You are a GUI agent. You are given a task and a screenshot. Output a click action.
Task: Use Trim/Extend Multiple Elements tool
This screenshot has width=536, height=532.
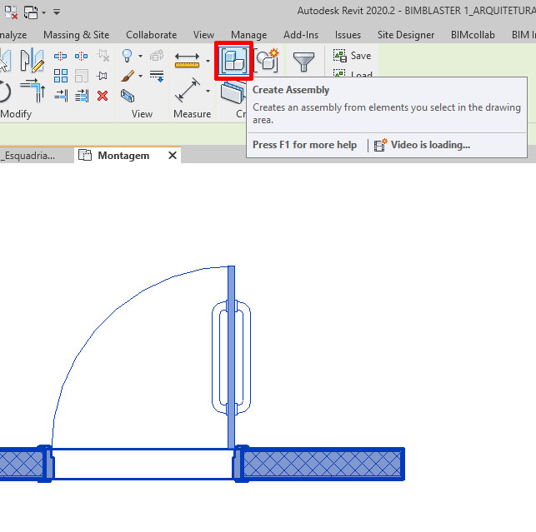(x=82, y=96)
